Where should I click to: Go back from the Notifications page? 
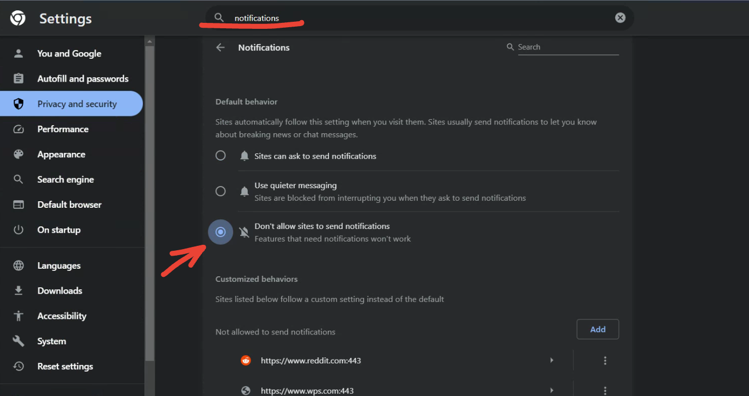[220, 47]
